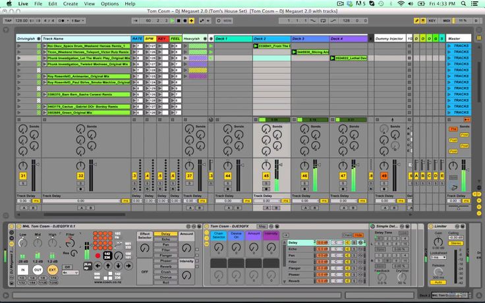Toggle track activator 44 on Deck 1

coord(227,176)
